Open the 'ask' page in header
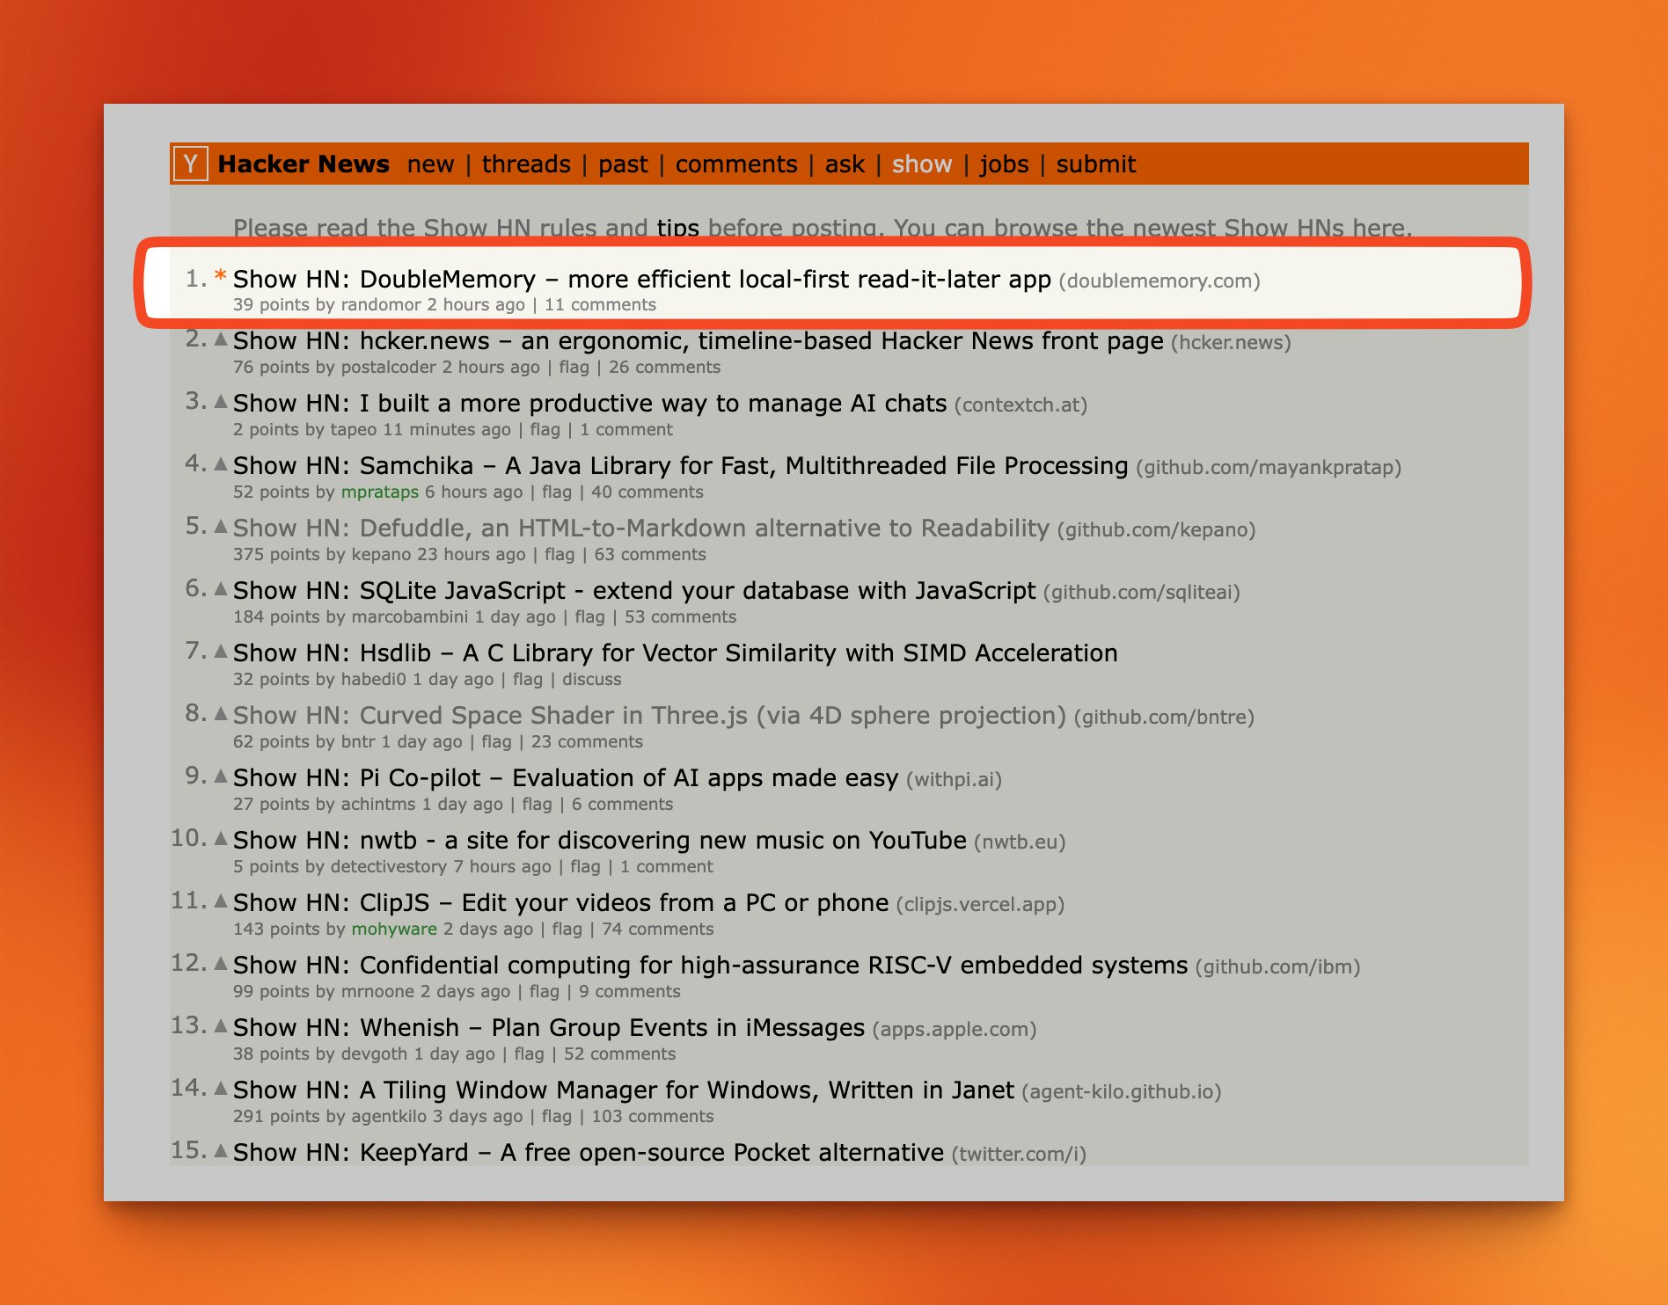This screenshot has height=1305, width=1668. click(845, 164)
